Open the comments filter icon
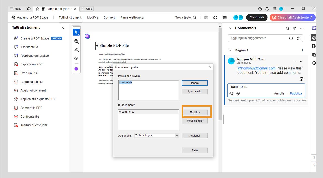This screenshot has height=178, width=323. [x=294, y=29]
